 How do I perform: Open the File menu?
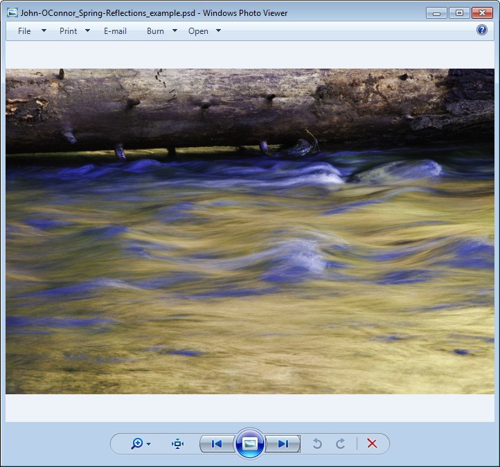click(24, 31)
